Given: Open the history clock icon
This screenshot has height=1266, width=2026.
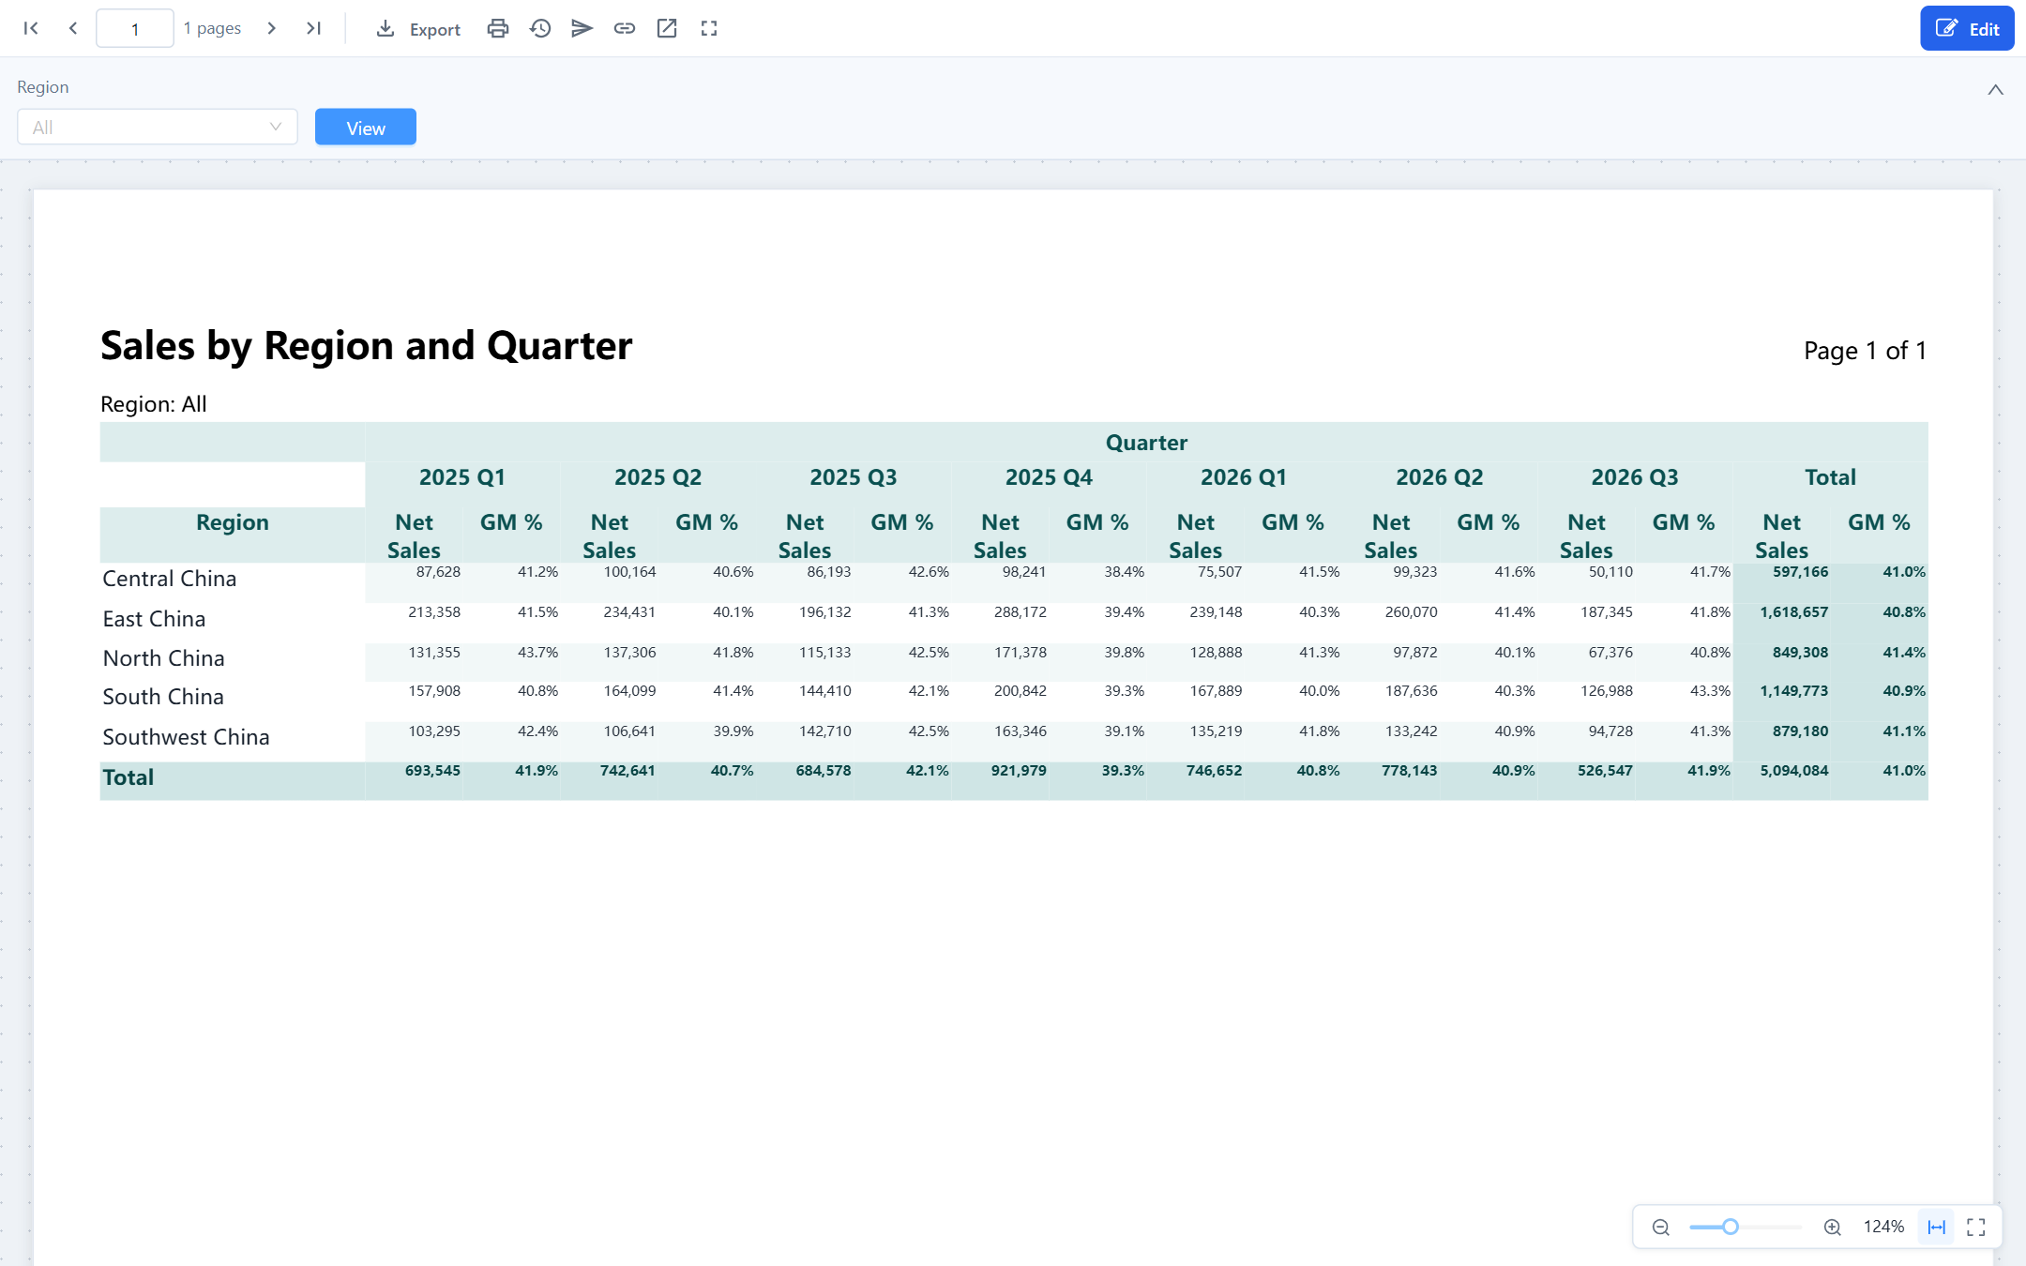Looking at the screenshot, I should coord(540,28).
